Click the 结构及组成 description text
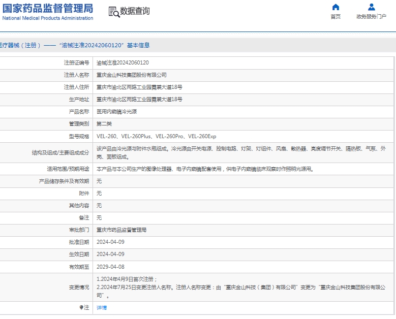 241,153
